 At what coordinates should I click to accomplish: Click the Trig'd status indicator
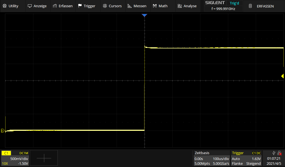(234, 3)
